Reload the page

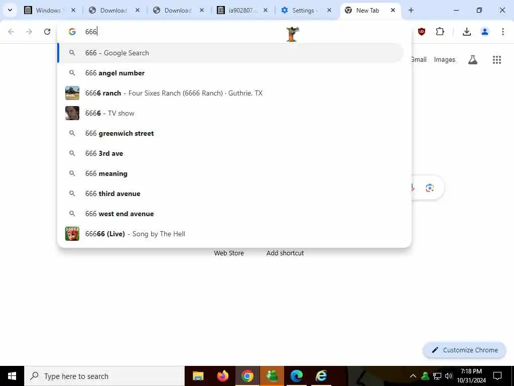point(47,32)
